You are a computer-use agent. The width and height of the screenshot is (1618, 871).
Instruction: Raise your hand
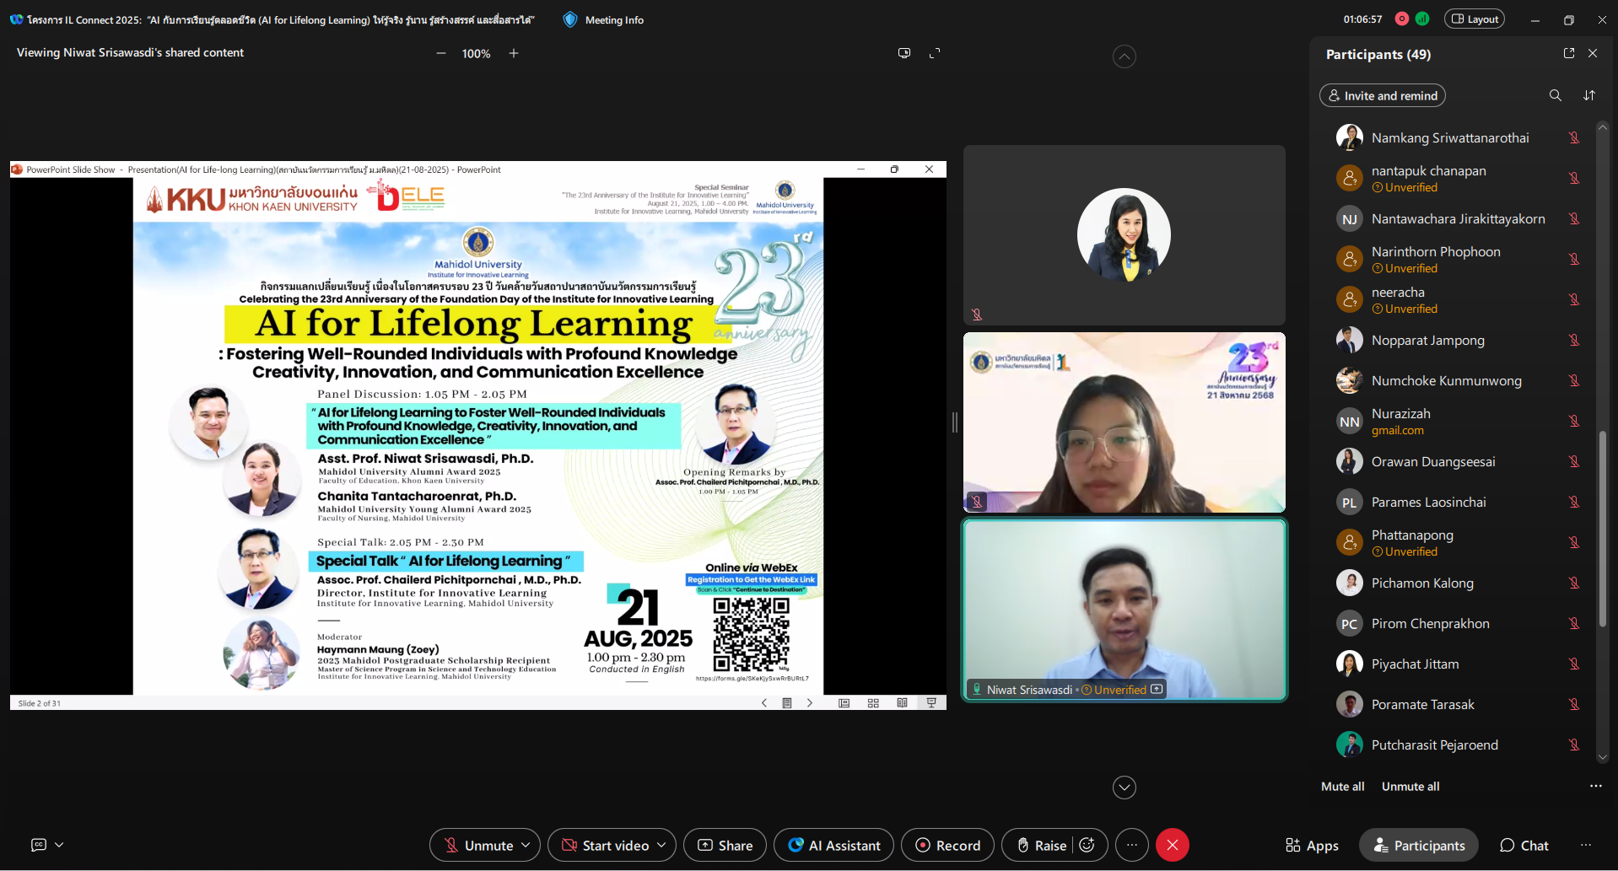pos(1041,845)
